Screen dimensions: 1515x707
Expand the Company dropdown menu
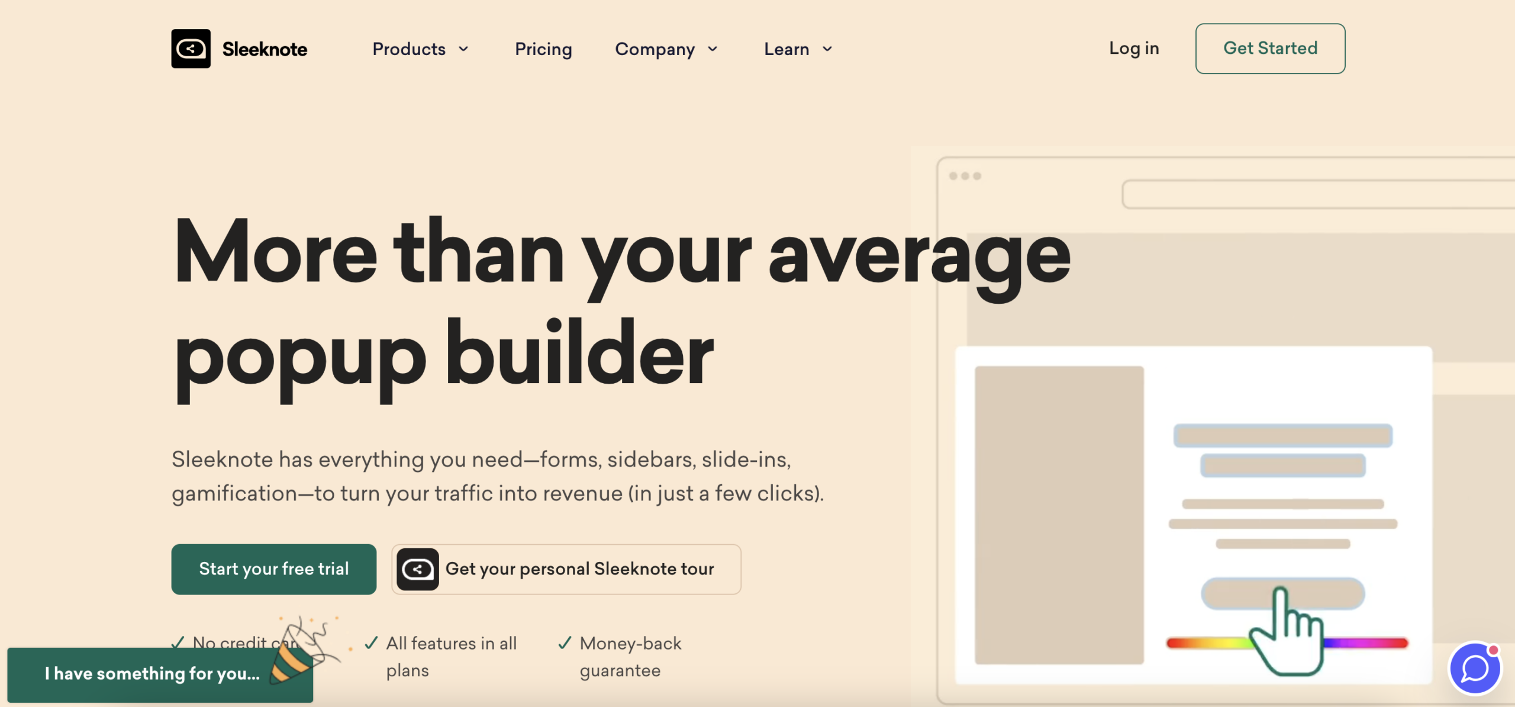click(669, 47)
